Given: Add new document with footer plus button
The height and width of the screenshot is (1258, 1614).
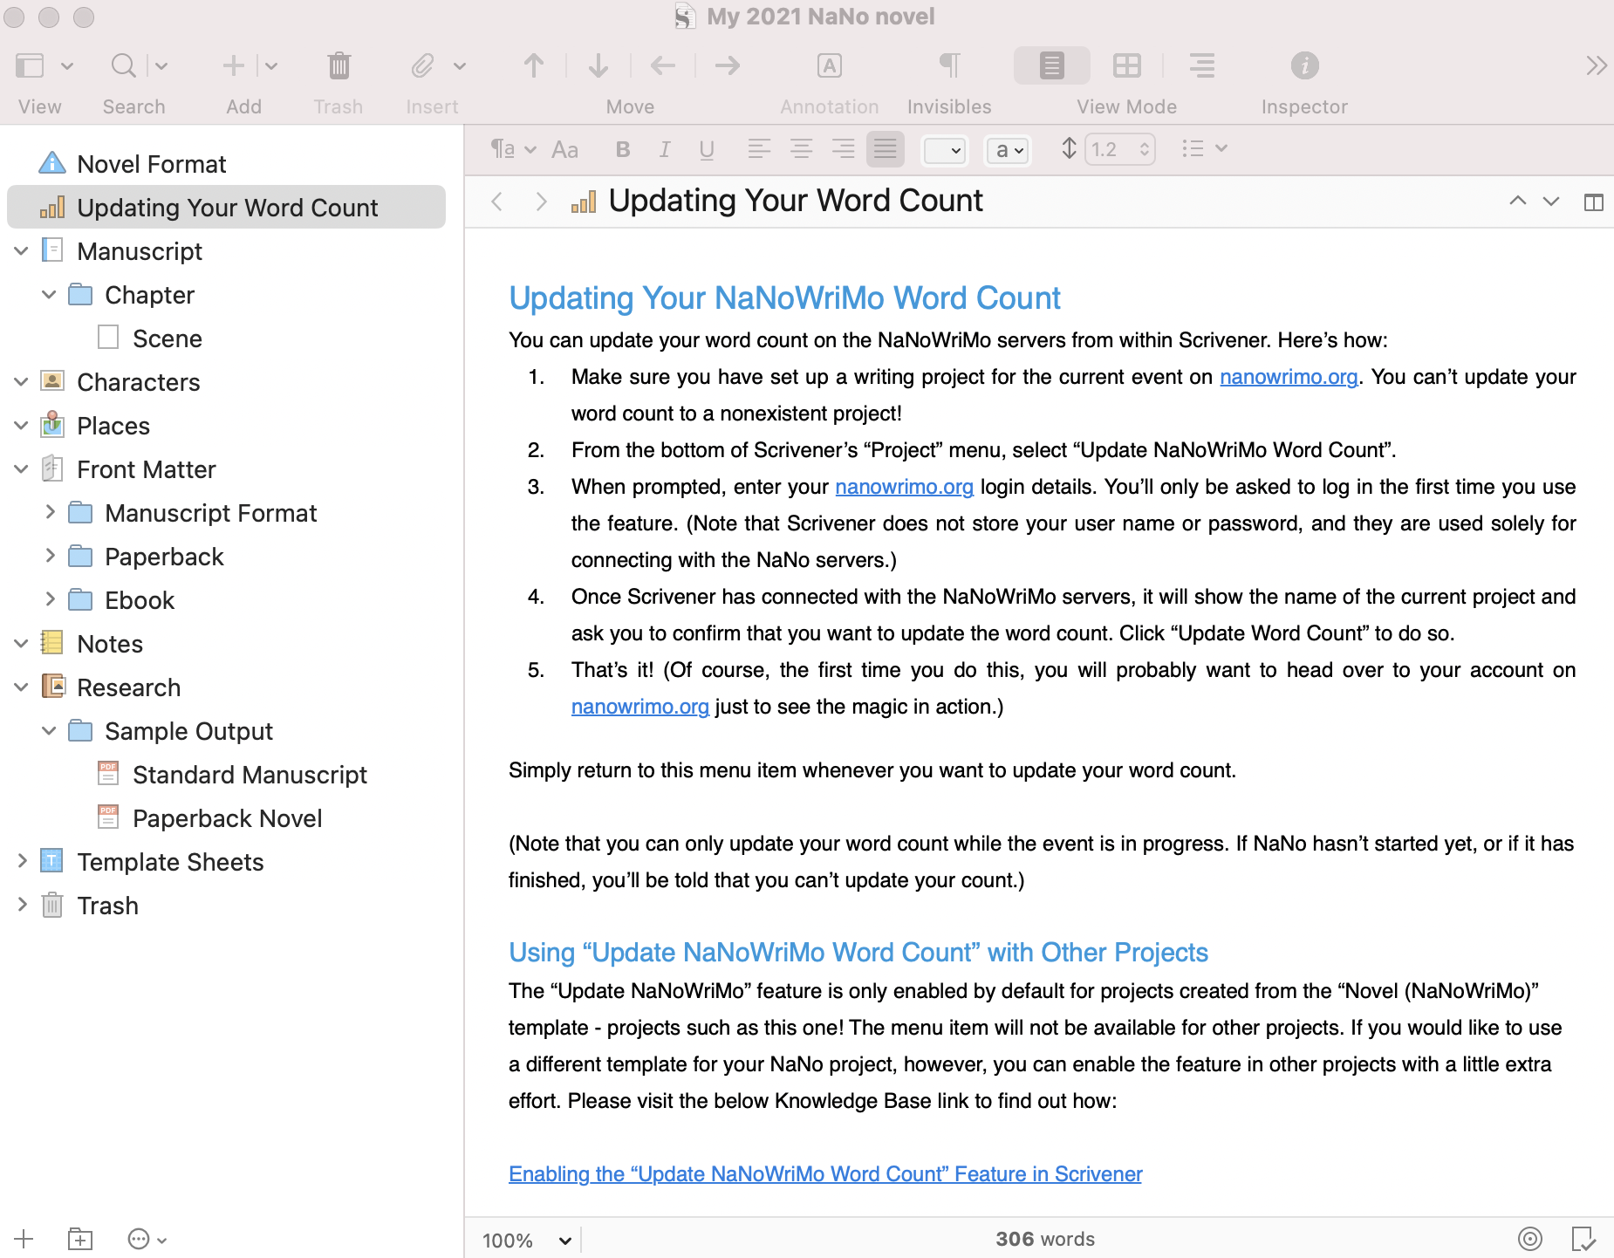Looking at the screenshot, I should (24, 1239).
